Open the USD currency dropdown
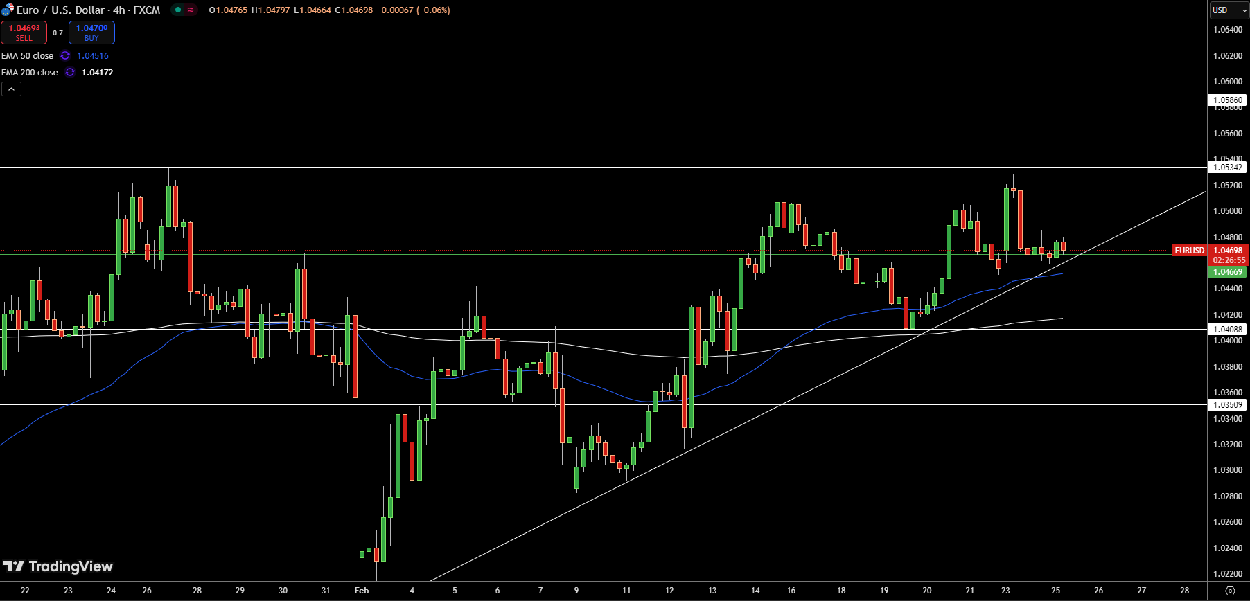 pyautogui.click(x=1229, y=10)
